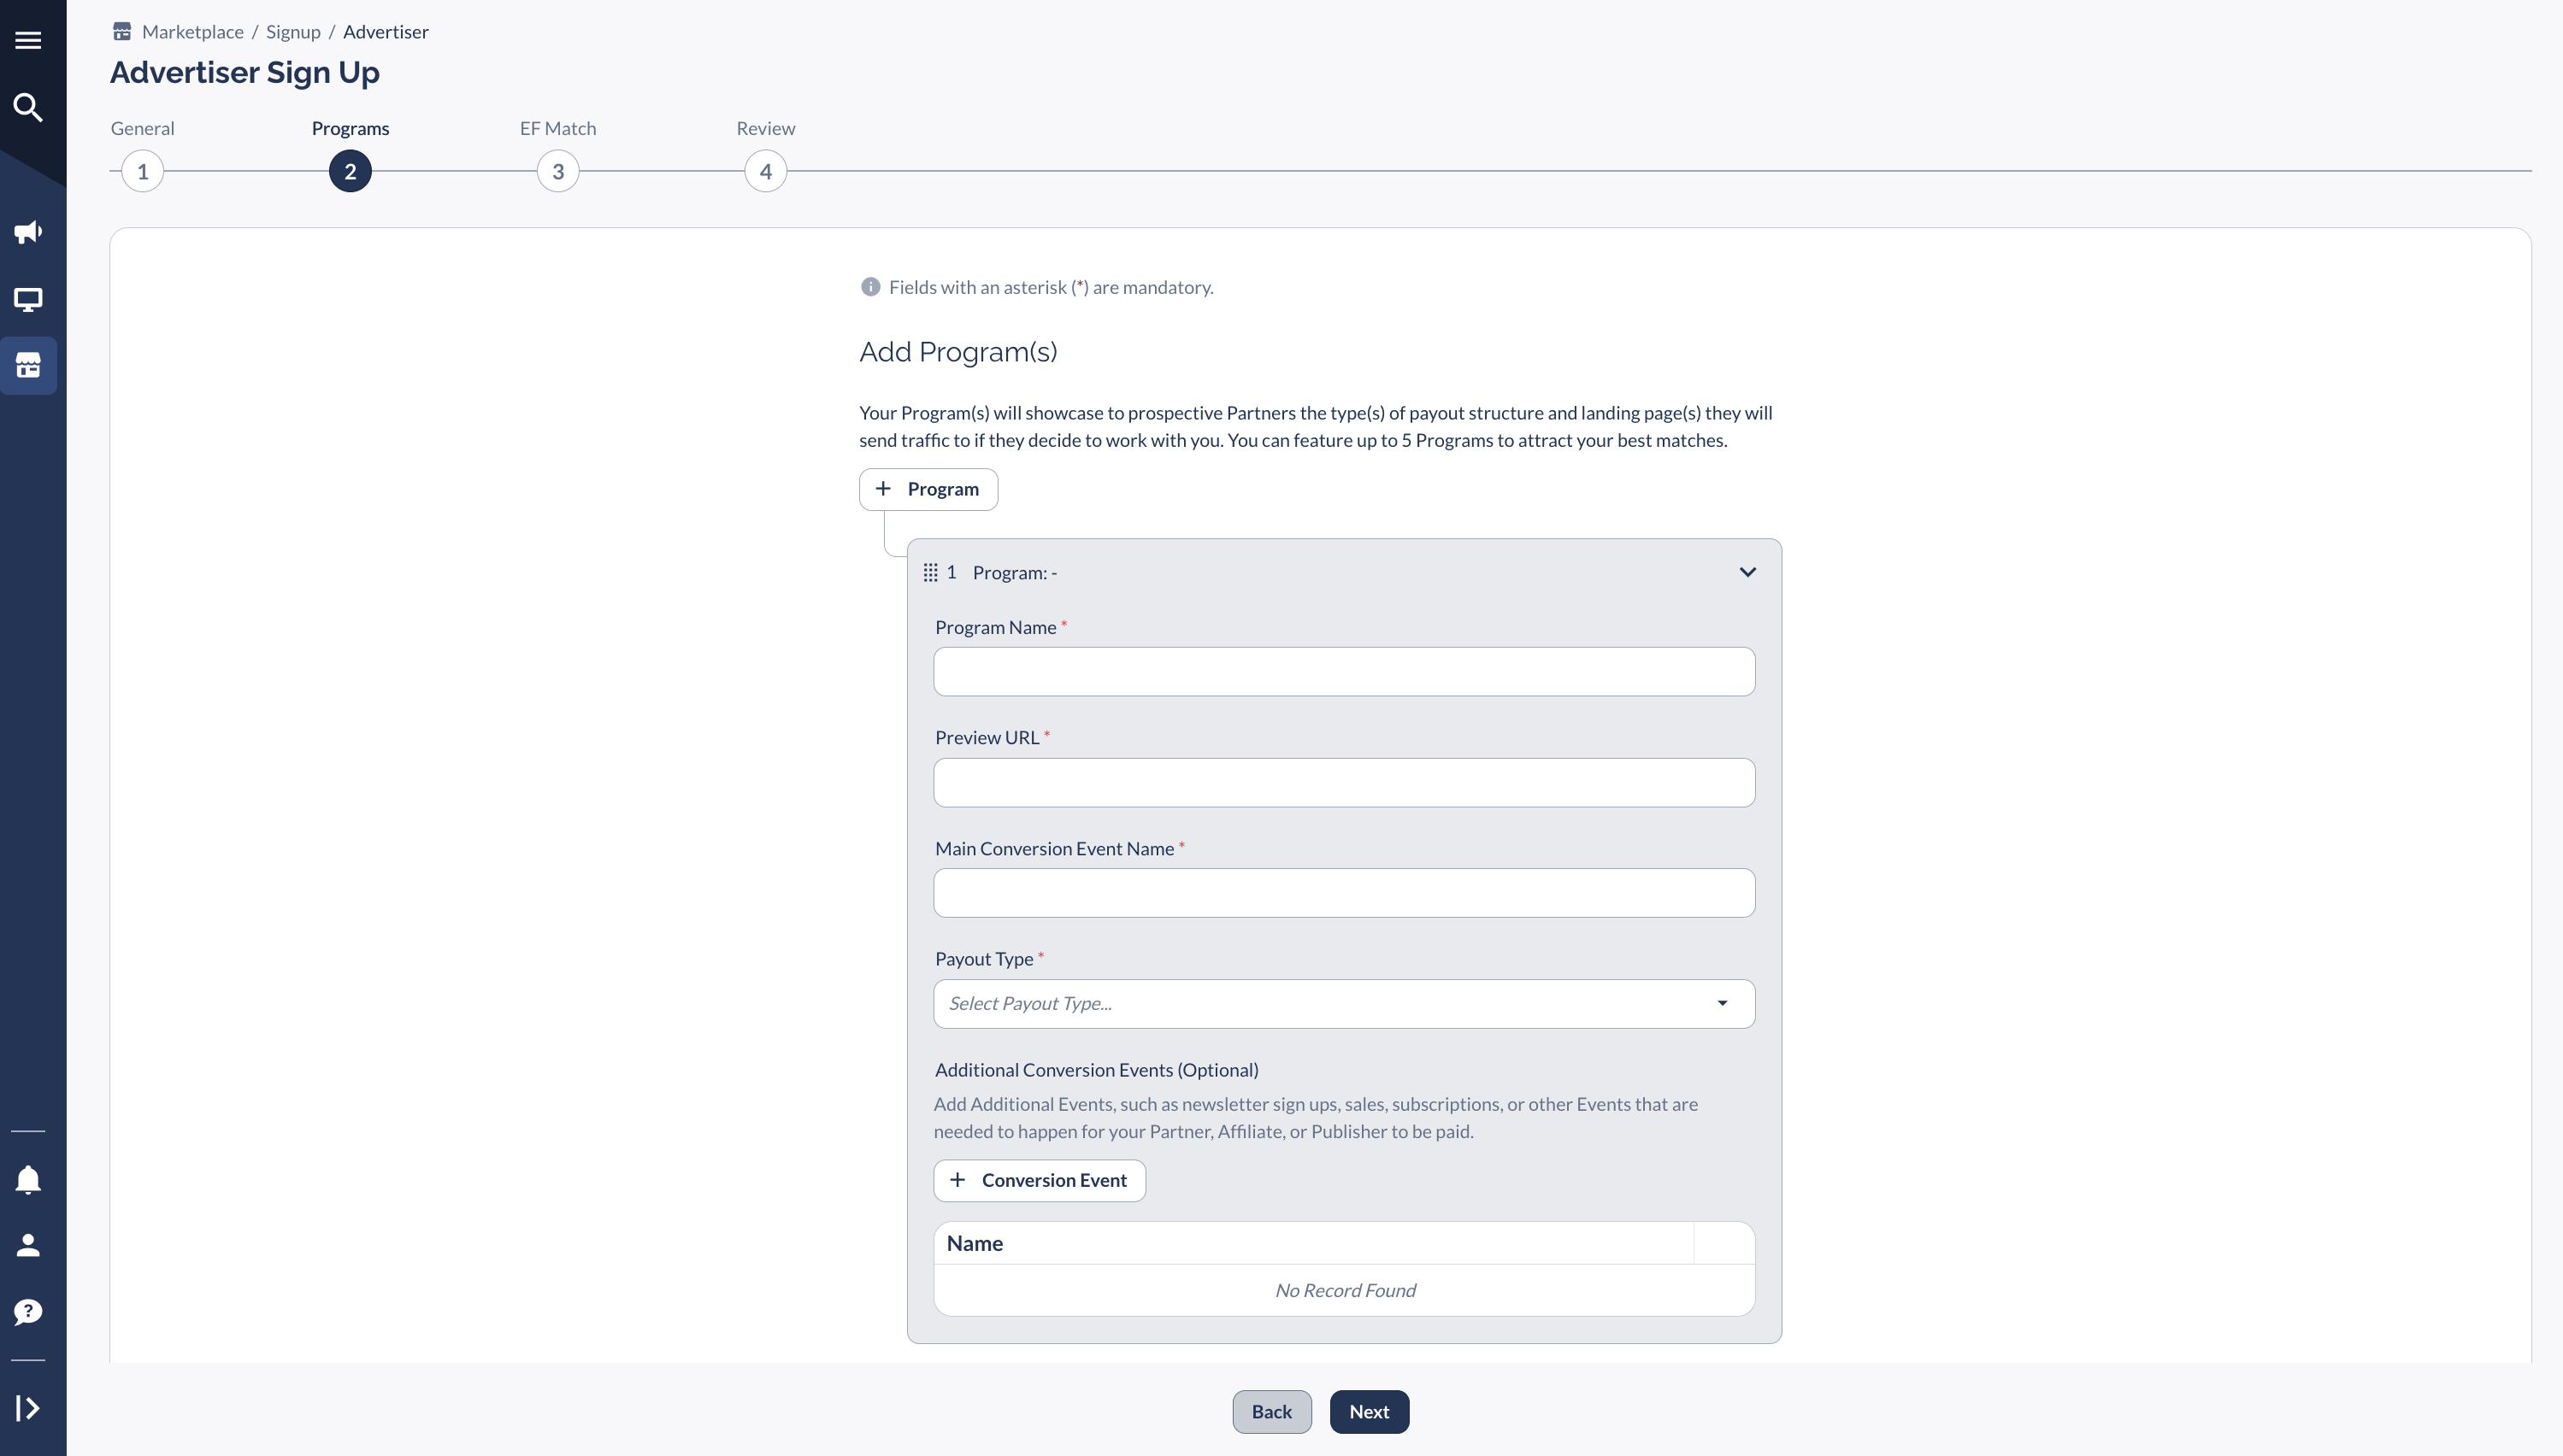This screenshot has width=2563, height=1456.
Task: Collapse the Program 1 panel chevron
Action: [1747, 572]
